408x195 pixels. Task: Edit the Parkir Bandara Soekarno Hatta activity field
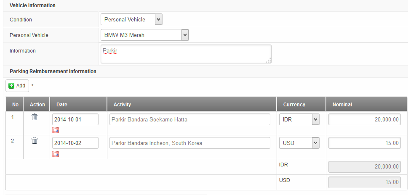coord(189,119)
